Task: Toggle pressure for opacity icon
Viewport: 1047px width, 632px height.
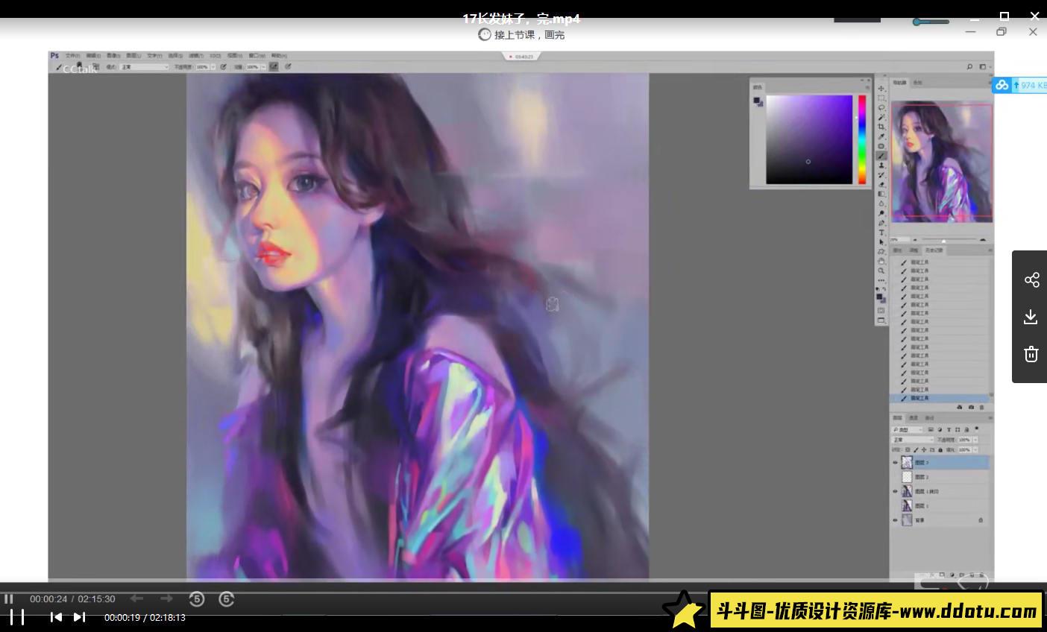Action: point(223,66)
